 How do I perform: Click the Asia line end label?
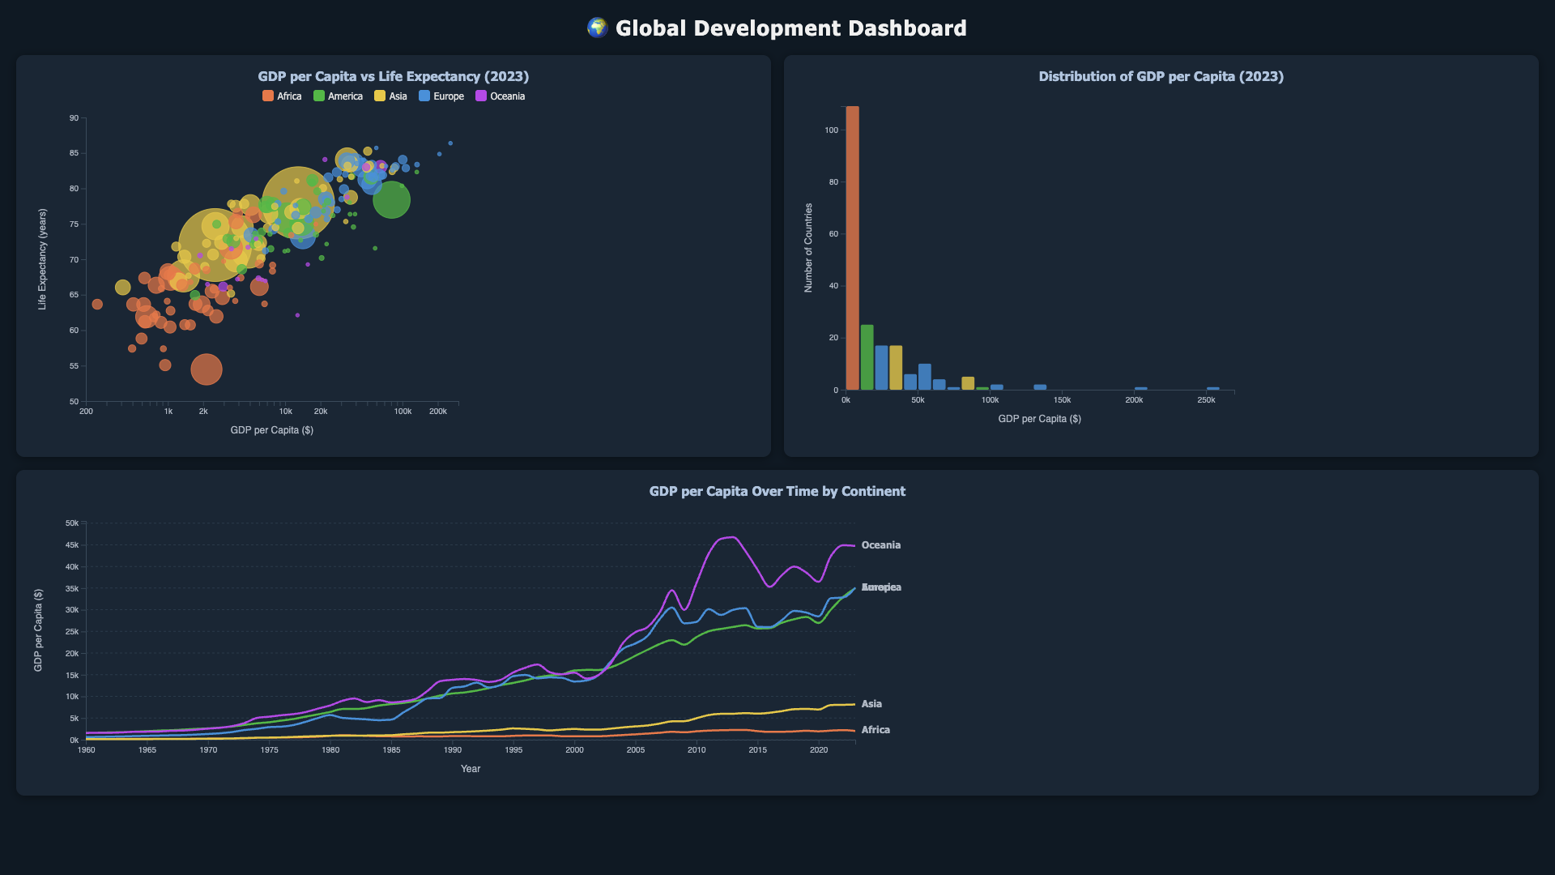click(x=871, y=704)
